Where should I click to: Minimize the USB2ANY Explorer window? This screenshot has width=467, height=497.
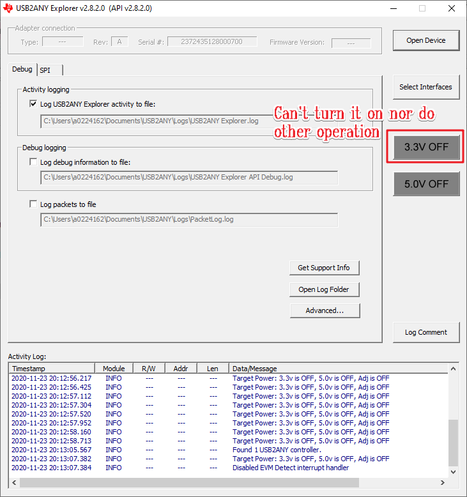tap(394, 8)
